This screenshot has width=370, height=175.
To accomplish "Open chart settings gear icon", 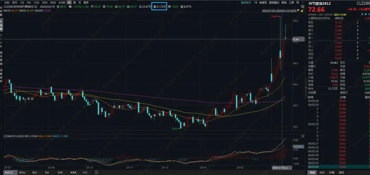I will pyautogui.click(x=298, y=2).
